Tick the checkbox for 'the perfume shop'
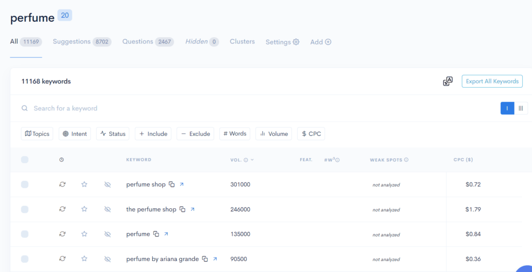This screenshot has width=532, height=272. [x=25, y=209]
